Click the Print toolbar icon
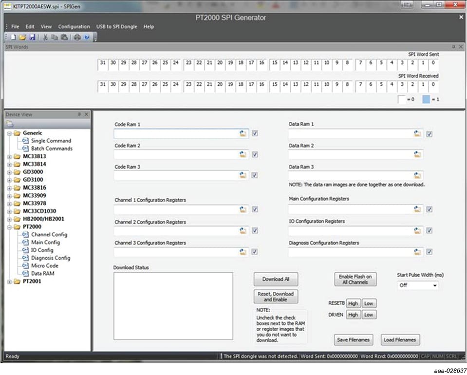The height and width of the screenshot is (375, 467). 77,37
